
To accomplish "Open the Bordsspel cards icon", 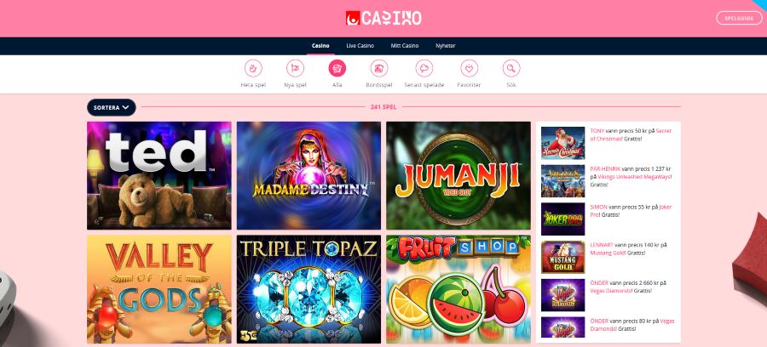I will pyautogui.click(x=379, y=68).
